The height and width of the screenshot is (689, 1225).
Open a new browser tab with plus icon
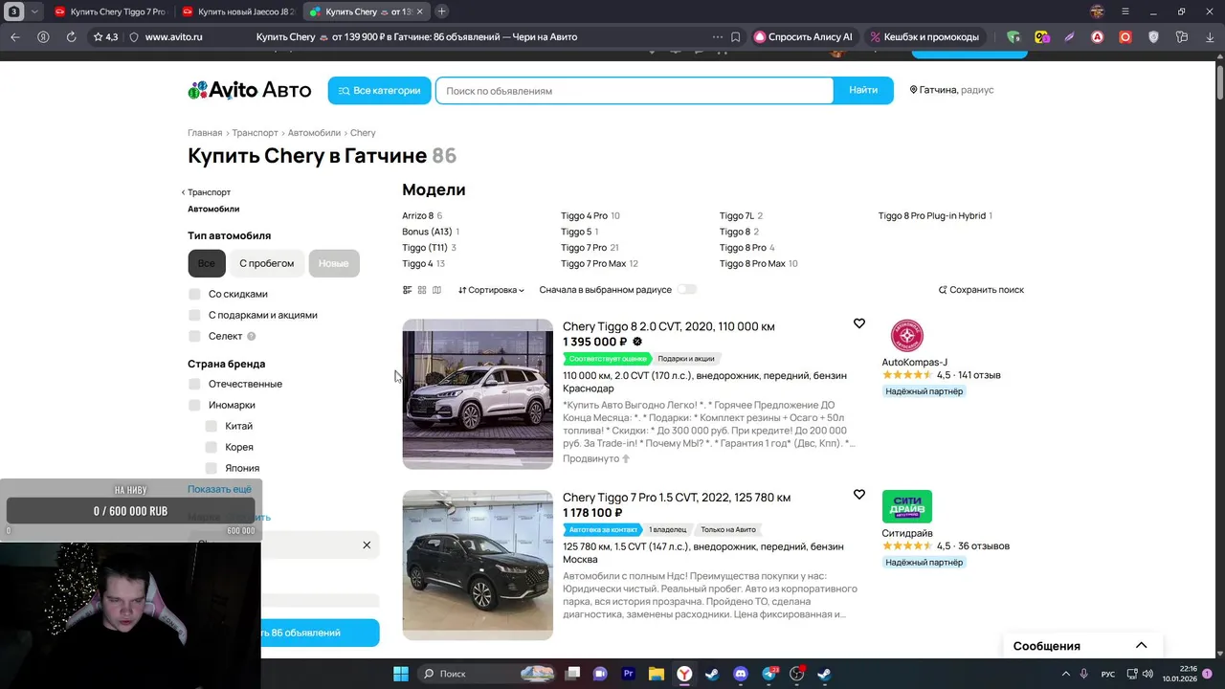click(441, 11)
